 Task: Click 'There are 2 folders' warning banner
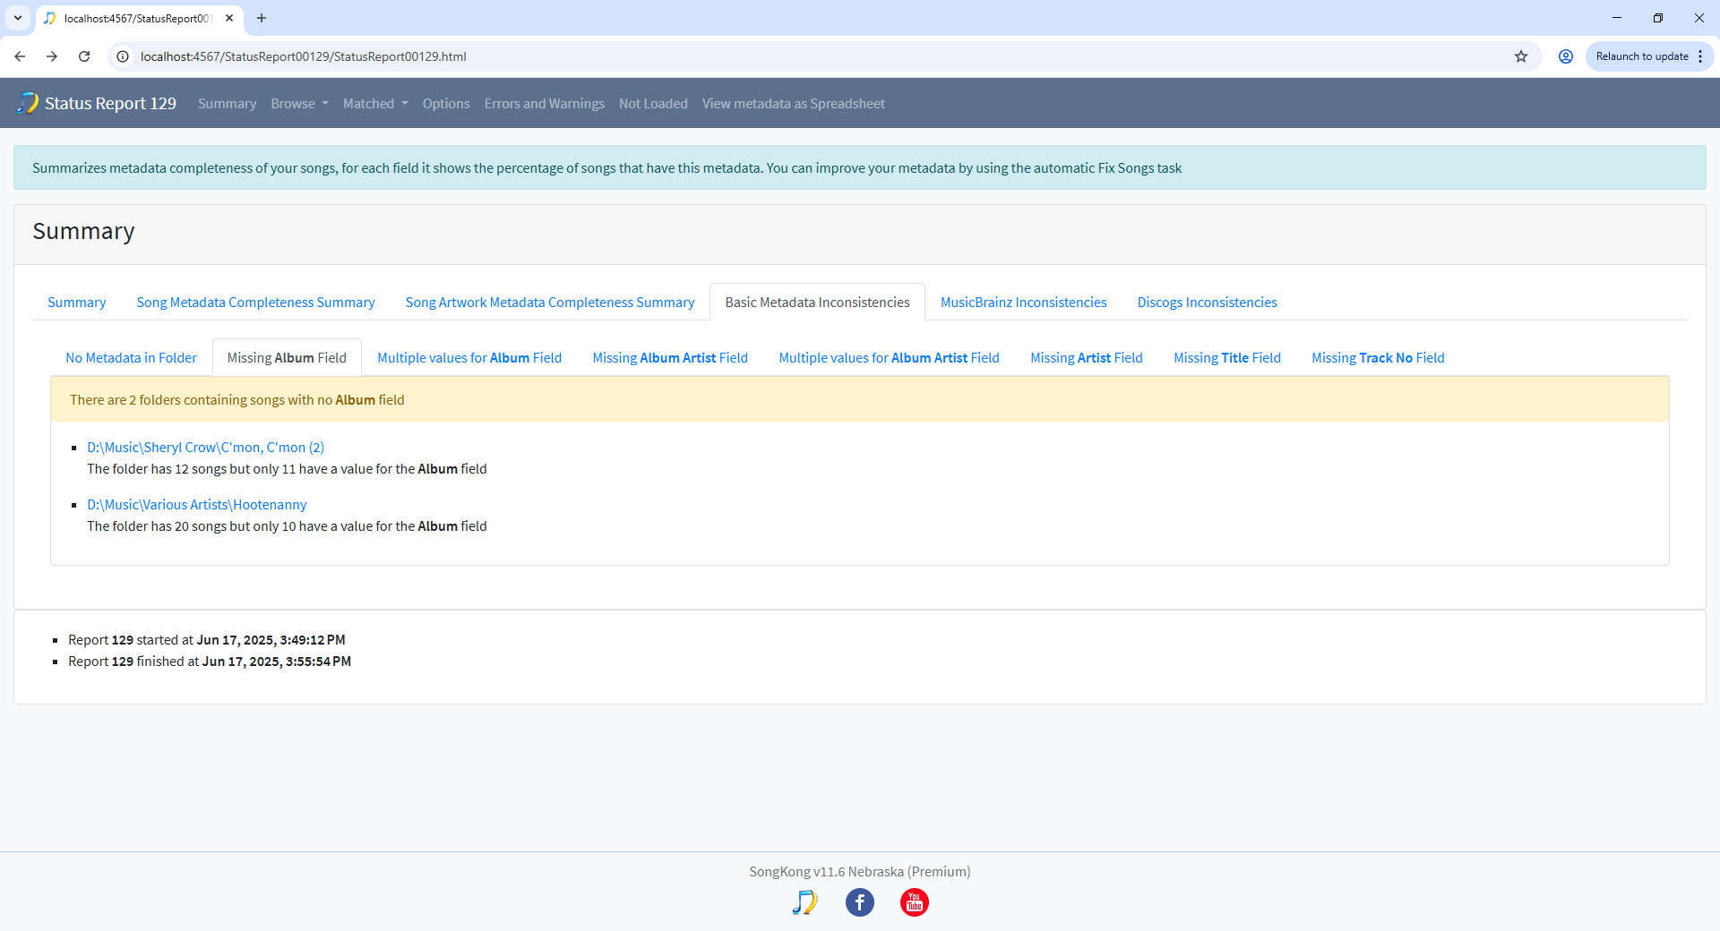point(860,399)
